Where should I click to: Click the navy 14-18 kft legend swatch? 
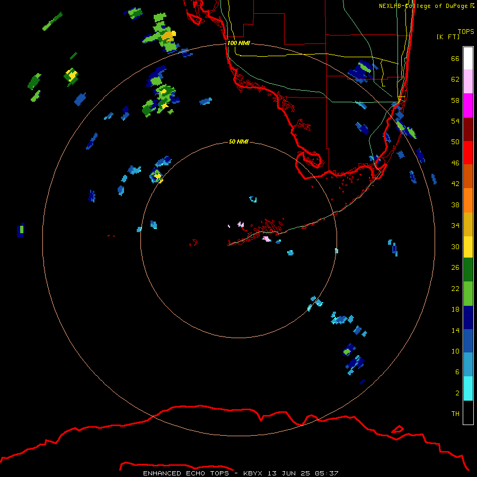point(468,317)
